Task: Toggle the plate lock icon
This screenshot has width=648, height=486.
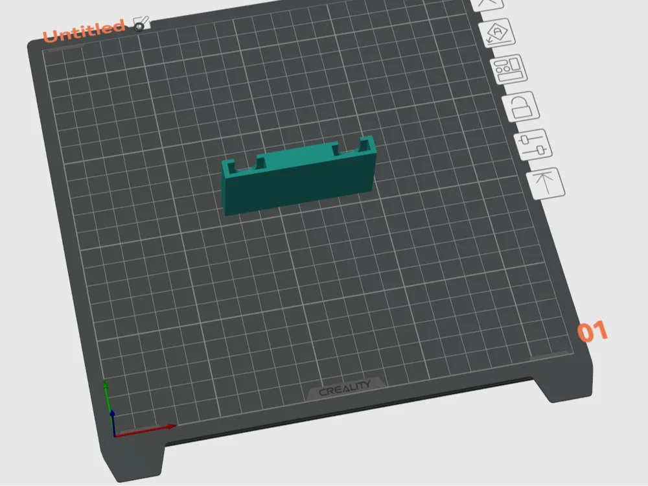Action: [521, 107]
